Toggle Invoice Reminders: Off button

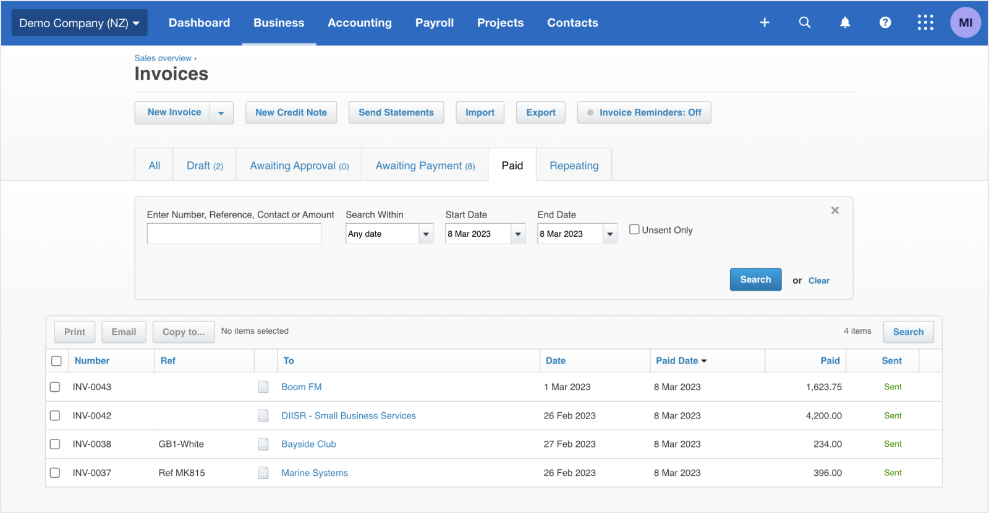[x=644, y=112]
